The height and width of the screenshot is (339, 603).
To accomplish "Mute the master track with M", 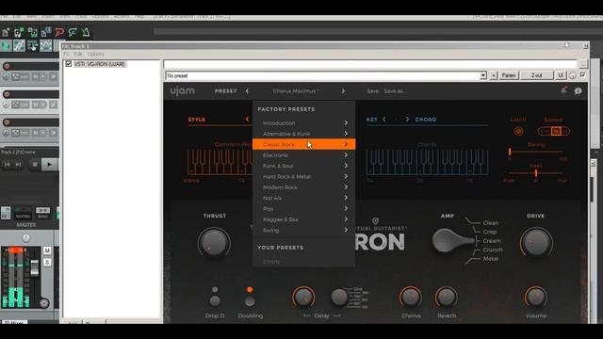I will pos(47,250).
